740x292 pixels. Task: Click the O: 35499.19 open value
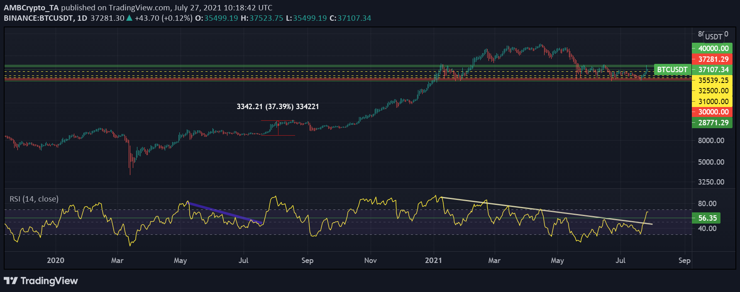tap(216, 18)
